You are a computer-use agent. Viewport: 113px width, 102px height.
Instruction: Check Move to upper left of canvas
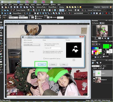(x=44, y=58)
